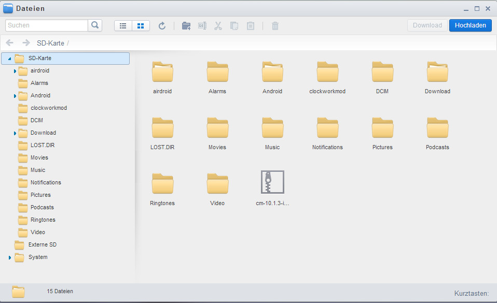Select the cm-10.1.3 zip archive file
Viewport: 497px width, 303px height.
pyautogui.click(x=272, y=182)
